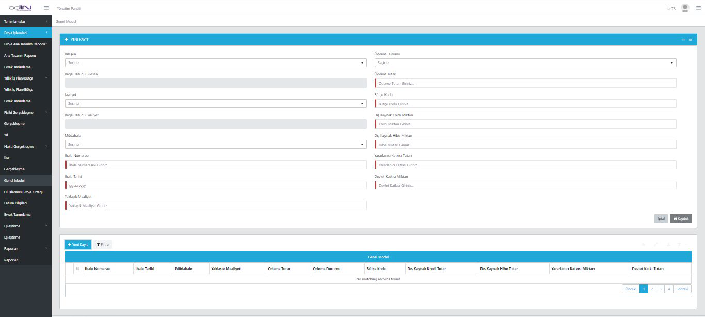Go to page 2 in pagination
The width and height of the screenshot is (705, 317).
652,289
